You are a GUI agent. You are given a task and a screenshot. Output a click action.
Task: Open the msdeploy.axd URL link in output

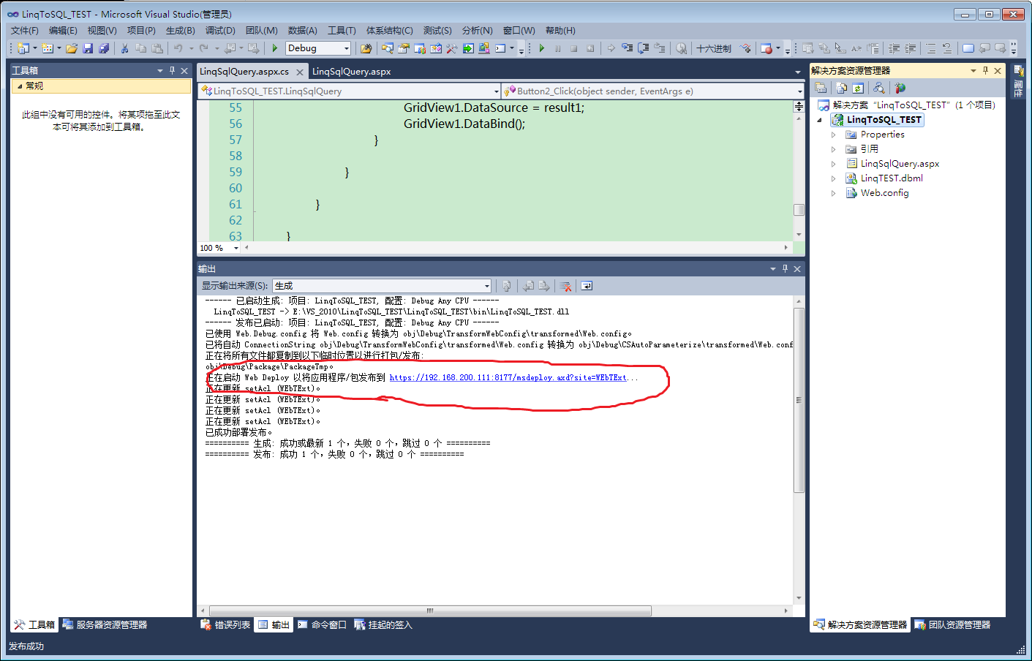[x=508, y=378]
